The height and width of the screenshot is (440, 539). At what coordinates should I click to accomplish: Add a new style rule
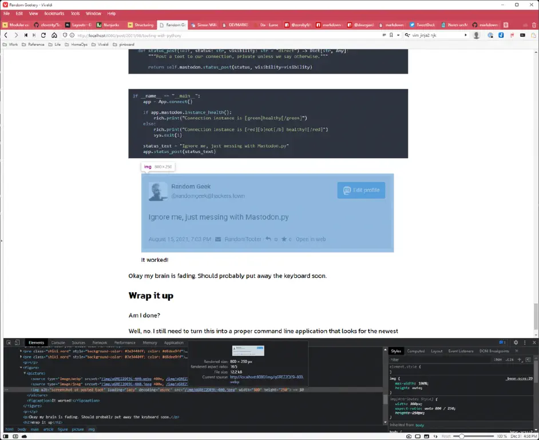click(x=520, y=359)
